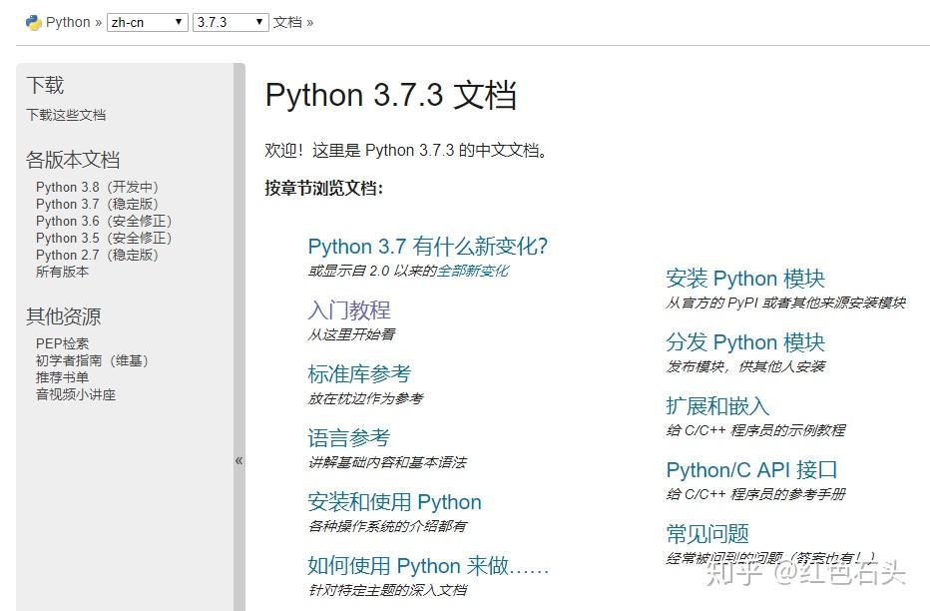Click the Python breadcrumb link
930x611 pixels.
pyautogui.click(x=64, y=21)
